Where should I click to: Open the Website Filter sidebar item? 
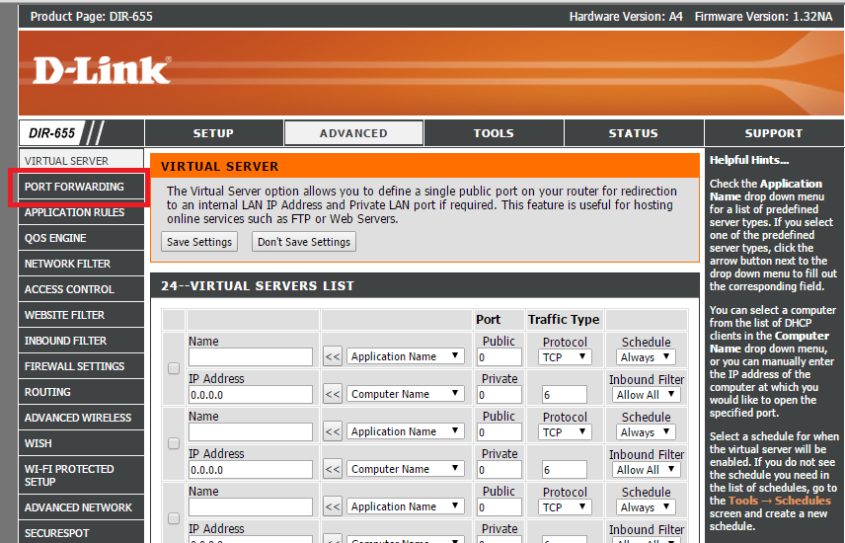coord(81,315)
